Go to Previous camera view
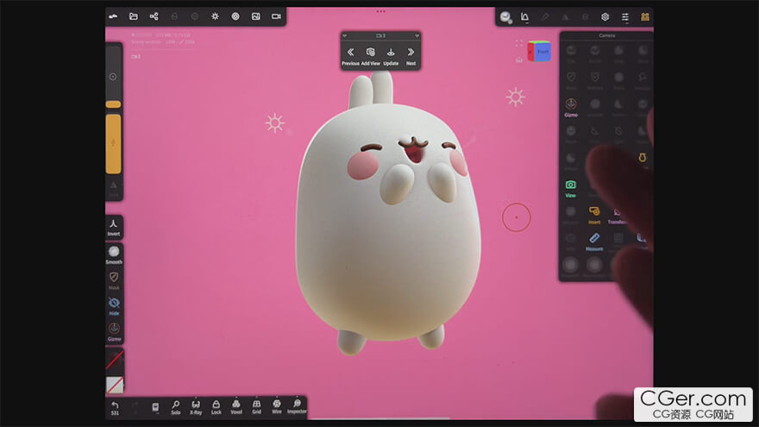Image resolution: width=759 pixels, height=427 pixels. click(x=350, y=56)
